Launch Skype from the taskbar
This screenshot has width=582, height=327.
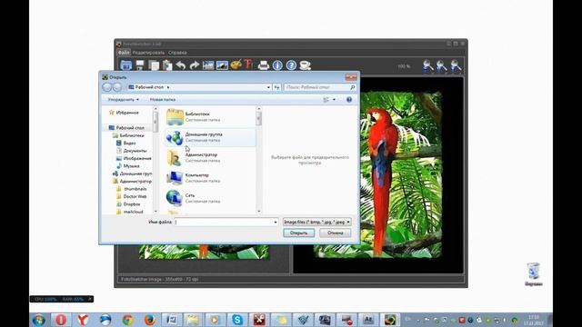click(x=237, y=320)
